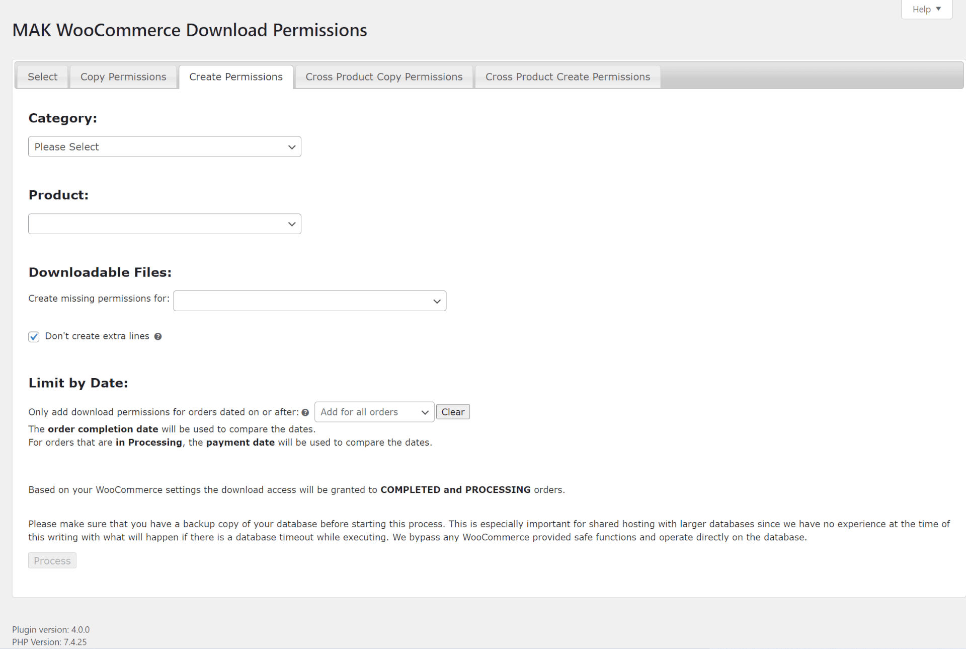Viewport: 966px width, 649px height.
Task: Open the Copy Permissions tab
Action: pyautogui.click(x=123, y=77)
